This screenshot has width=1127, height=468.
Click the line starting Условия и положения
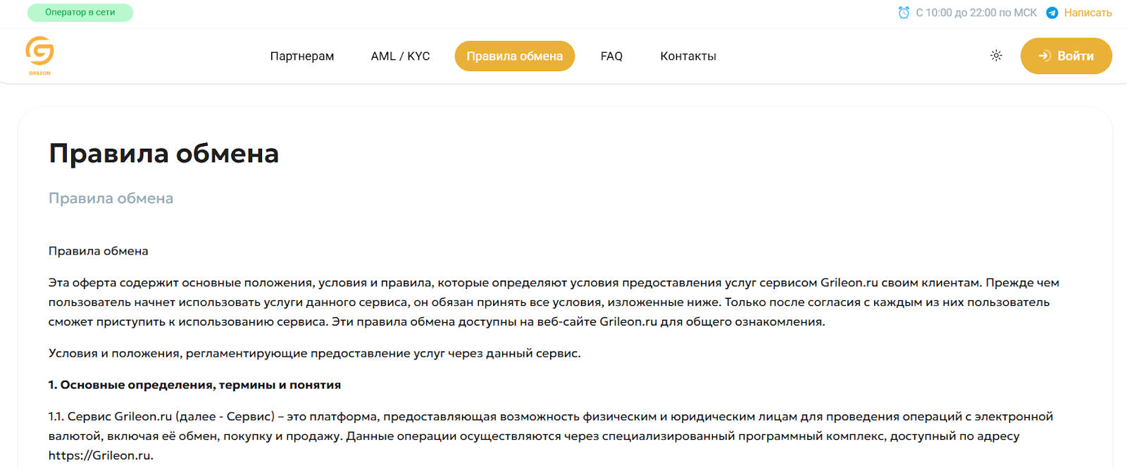(x=314, y=353)
